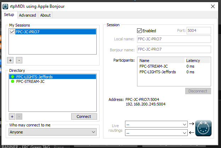This screenshot has width=221, height=148.
Task: Click the Port field showing 5004
Action: [199, 30]
